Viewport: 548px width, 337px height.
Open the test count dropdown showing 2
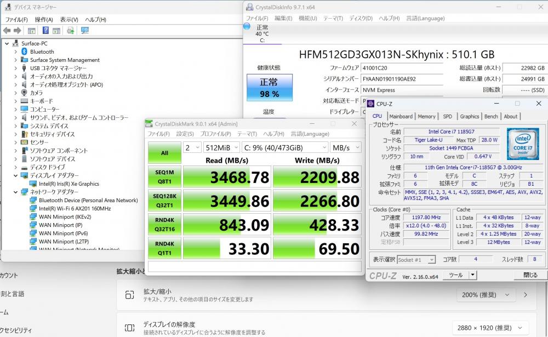(x=192, y=148)
